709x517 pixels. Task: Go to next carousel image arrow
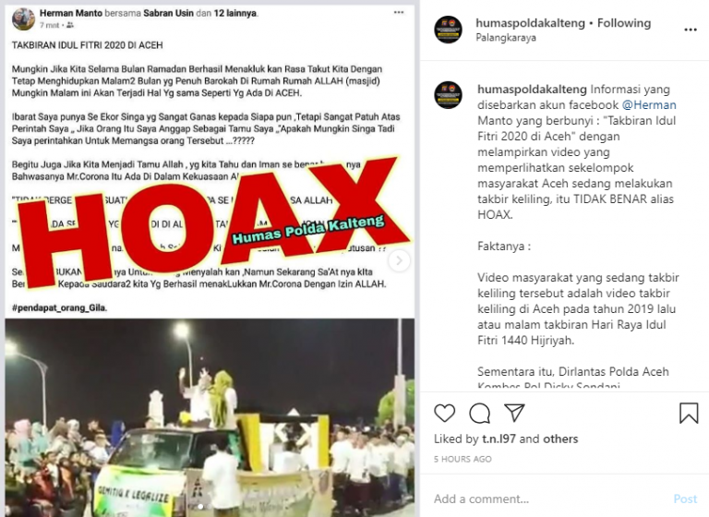[399, 260]
